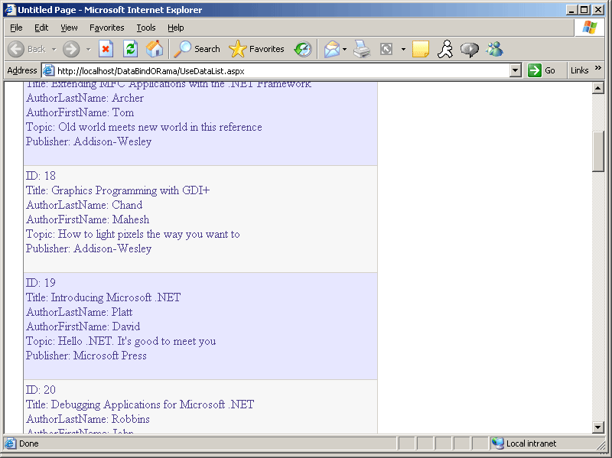Open the Tools menu
612x458 pixels.
click(x=145, y=28)
